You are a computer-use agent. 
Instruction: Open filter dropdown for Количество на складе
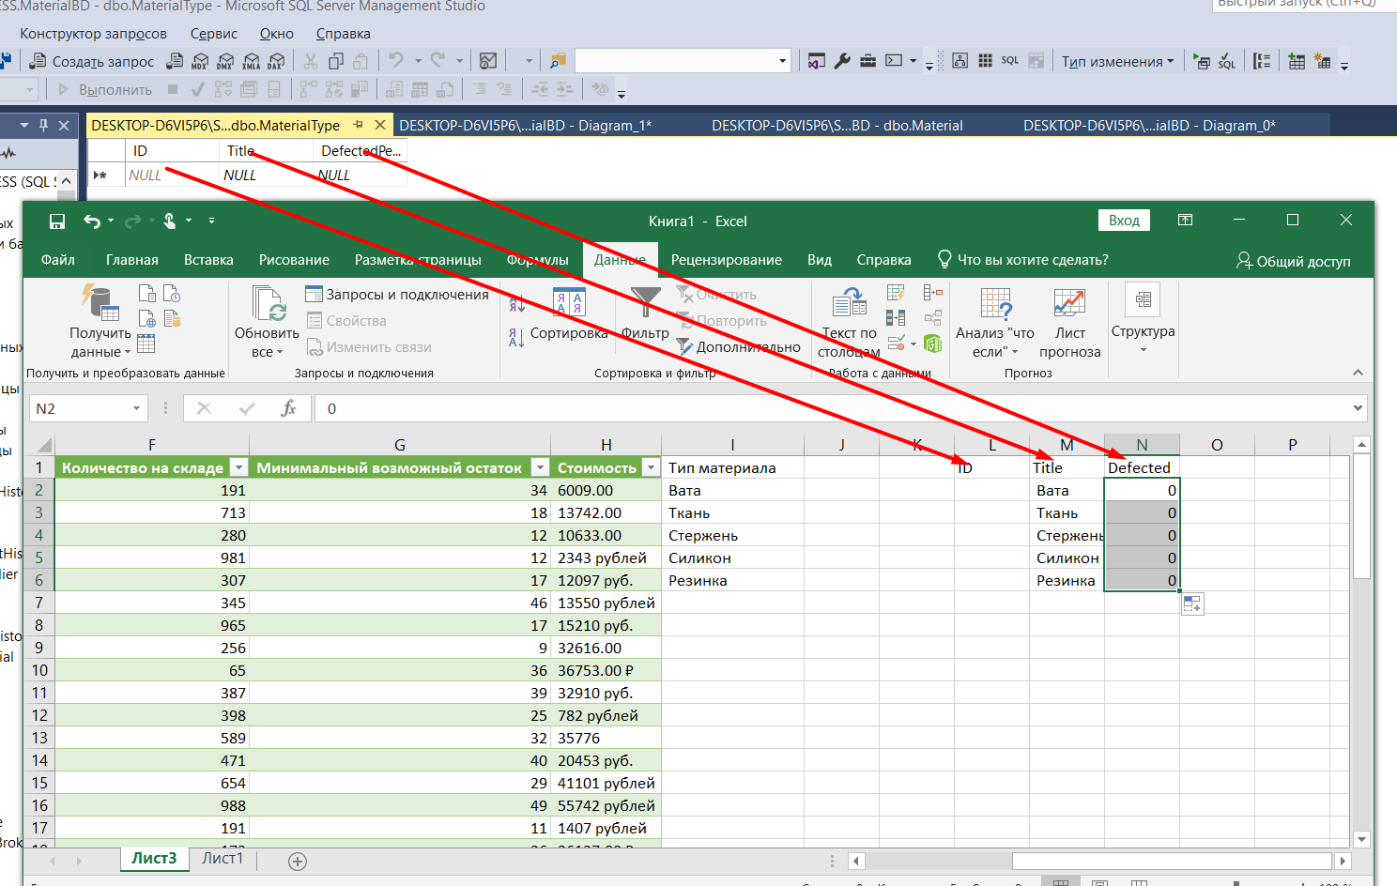click(238, 467)
